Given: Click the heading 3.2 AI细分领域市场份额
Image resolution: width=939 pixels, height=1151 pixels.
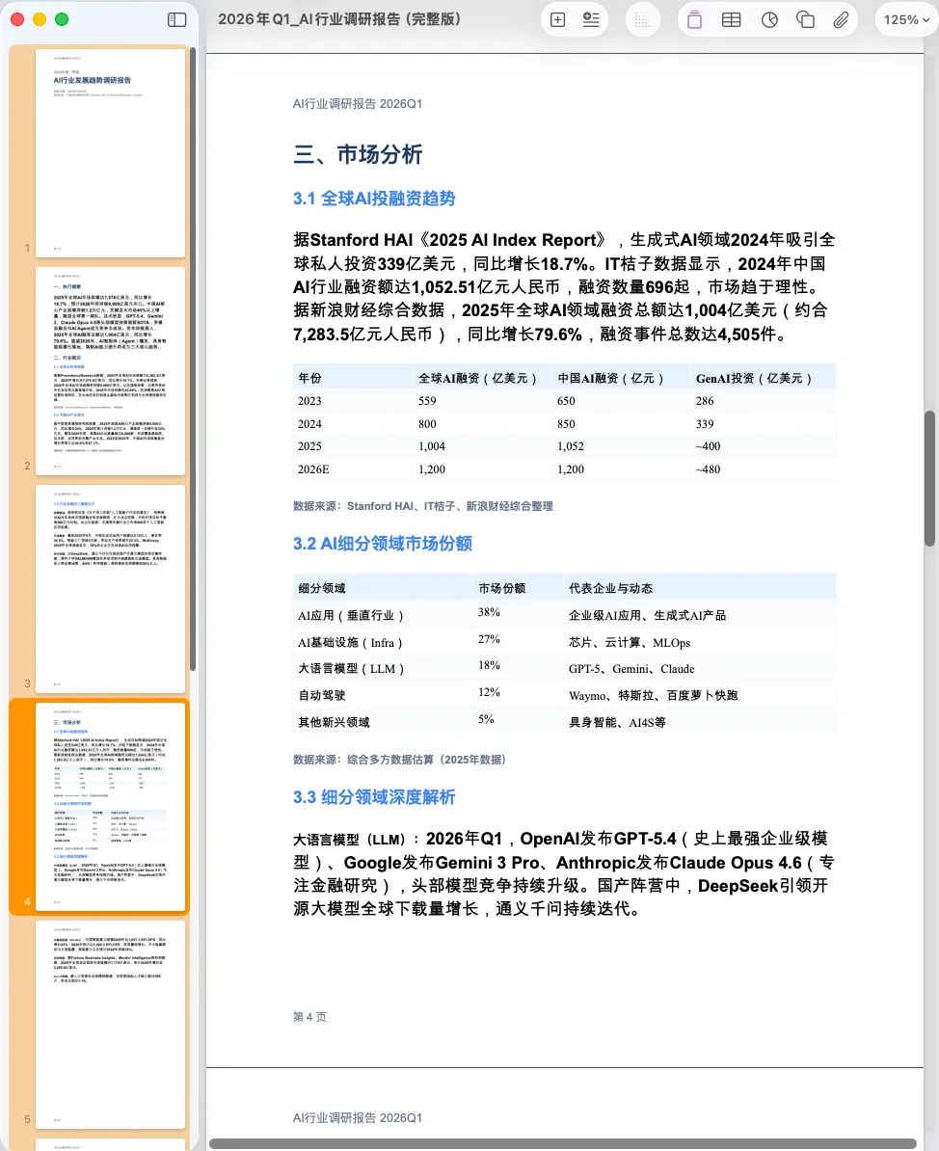Looking at the screenshot, I should [x=382, y=543].
